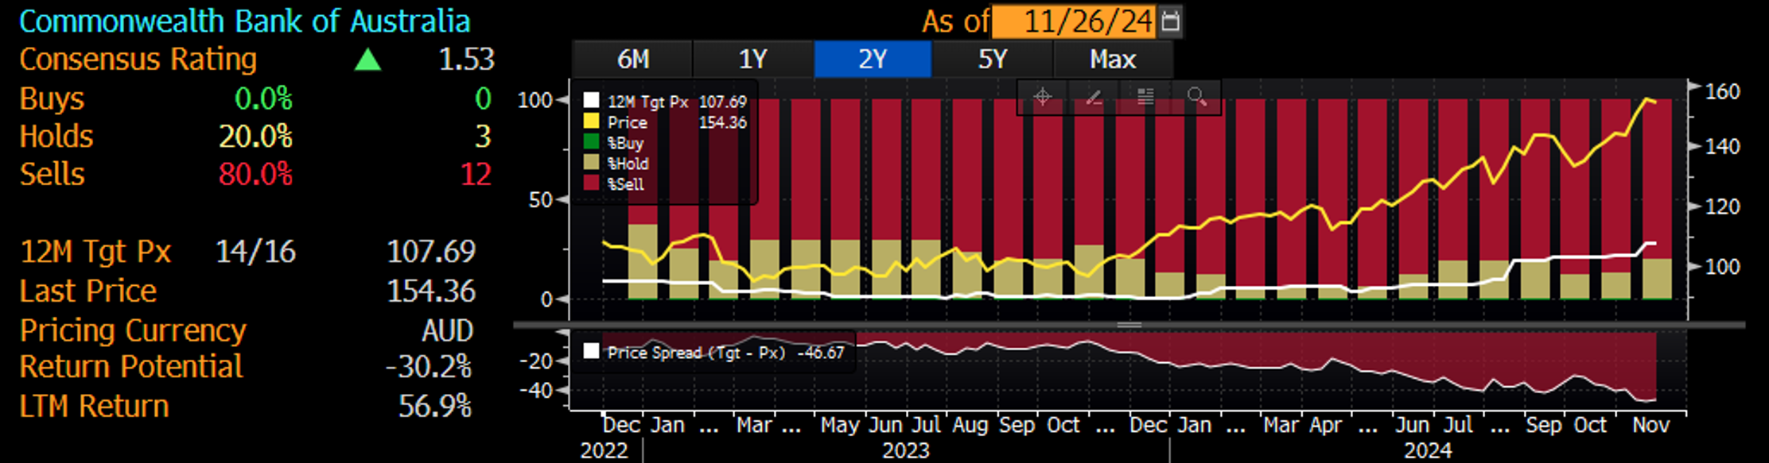Click the 160 right axis label
The image size is (1769, 463).
coord(1723,91)
